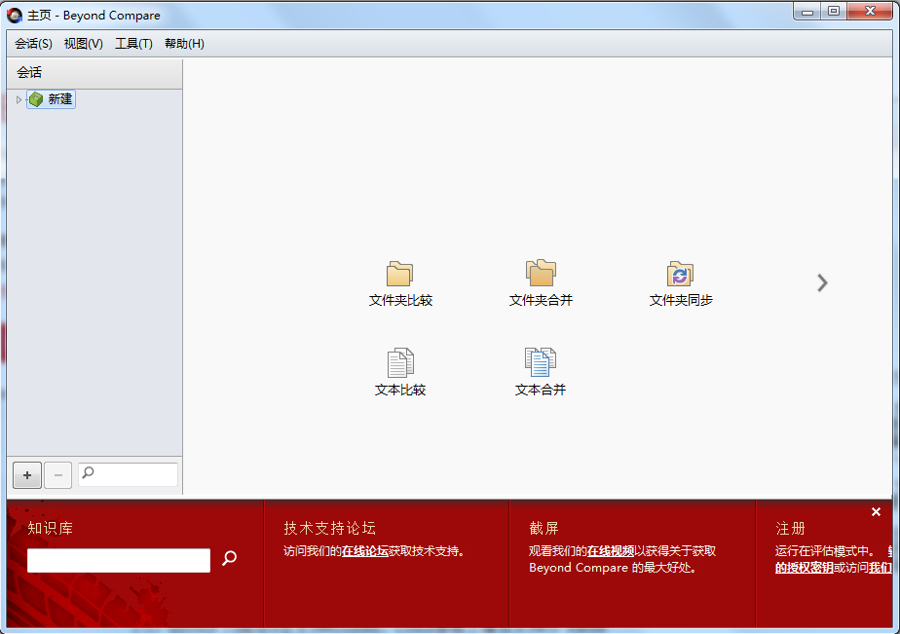Click the Beyond Compare title bar logo
The height and width of the screenshot is (634, 900).
click(x=15, y=16)
